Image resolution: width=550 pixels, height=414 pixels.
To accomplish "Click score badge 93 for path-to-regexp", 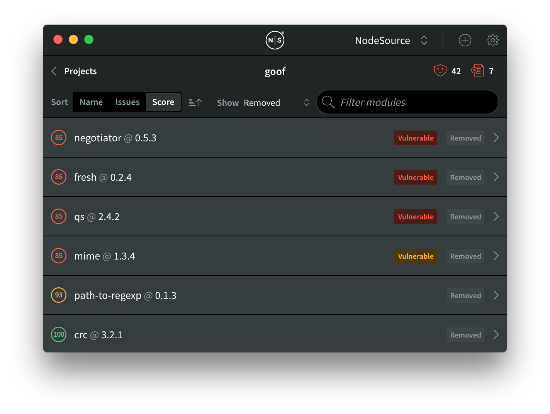I will click(59, 295).
